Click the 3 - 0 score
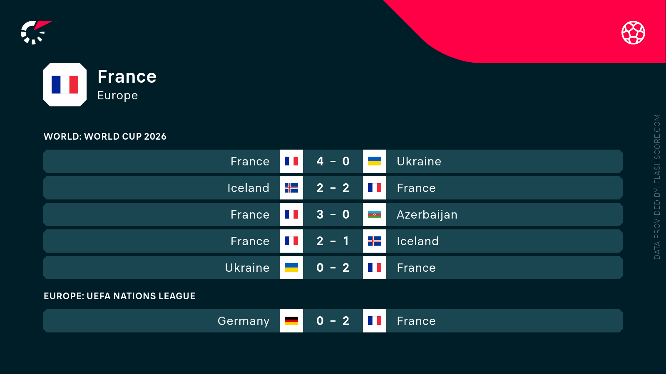 coord(333,214)
